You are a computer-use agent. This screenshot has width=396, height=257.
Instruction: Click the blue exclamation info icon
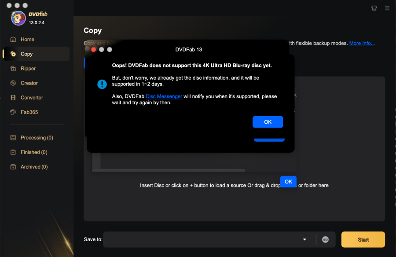click(102, 84)
